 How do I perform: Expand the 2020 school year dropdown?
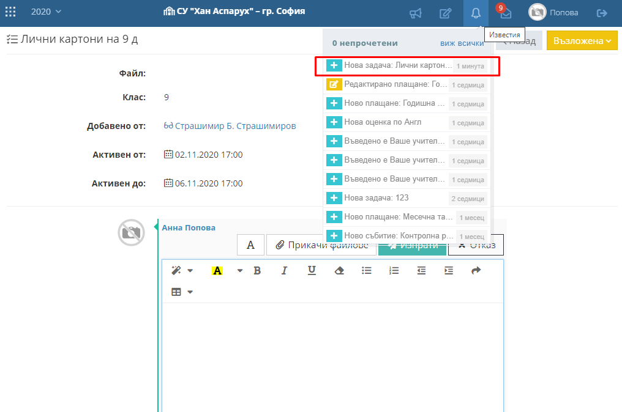tap(47, 12)
